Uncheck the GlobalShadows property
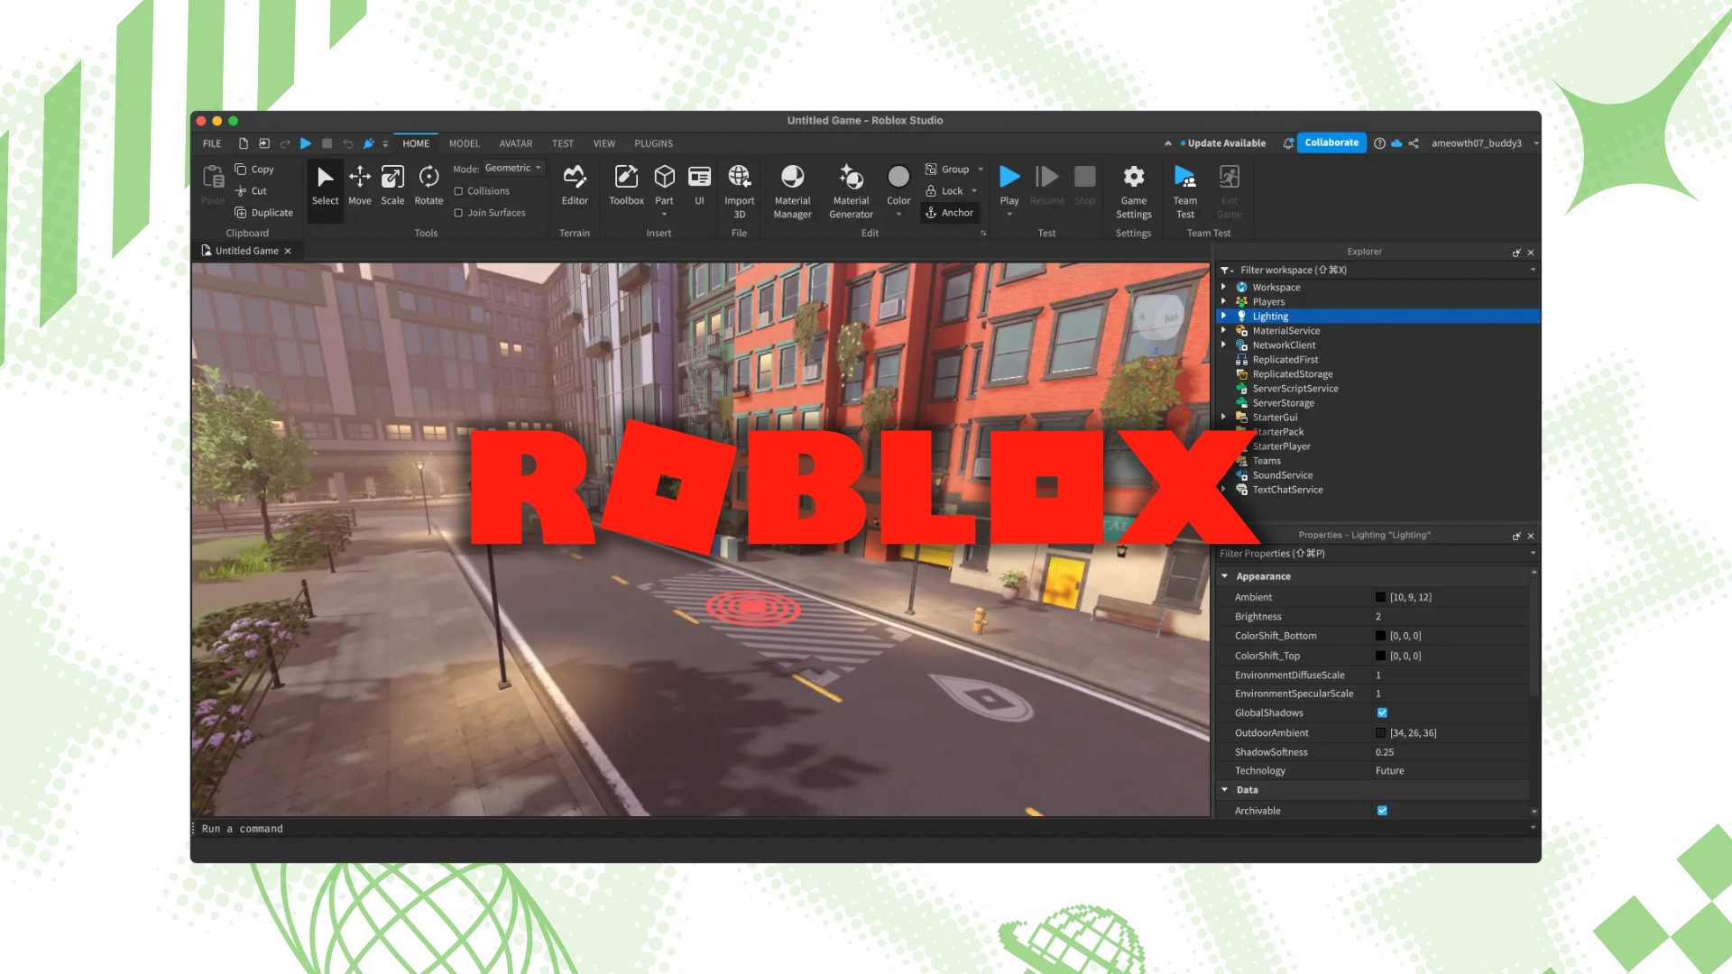The image size is (1732, 974). coord(1382,713)
